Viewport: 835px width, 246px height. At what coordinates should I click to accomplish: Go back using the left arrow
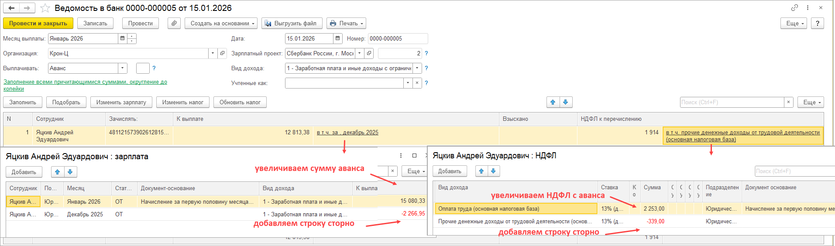[12, 8]
